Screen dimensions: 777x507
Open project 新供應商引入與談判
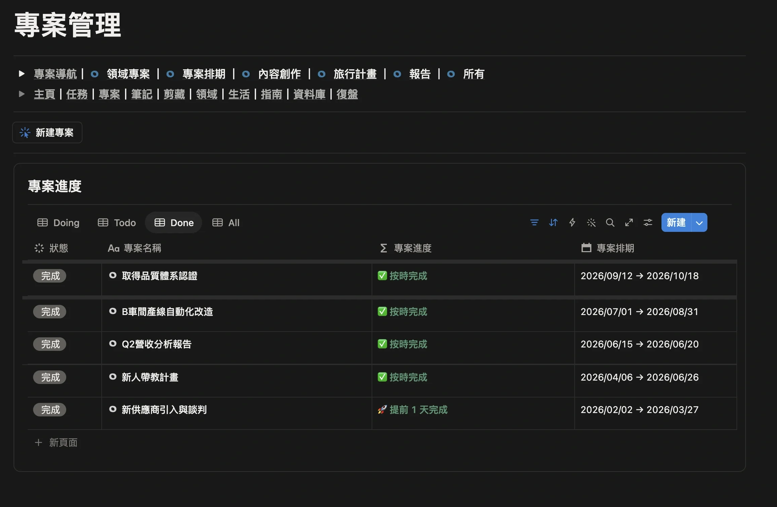pyautogui.click(x=164, y=410)
